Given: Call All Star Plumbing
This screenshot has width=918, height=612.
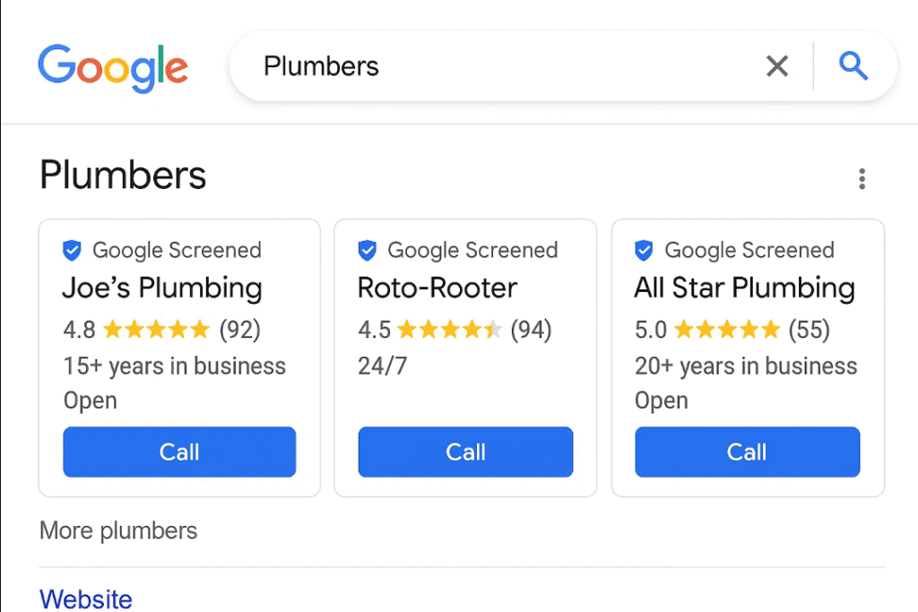Looking at the screenshot, I should [747, 452].
